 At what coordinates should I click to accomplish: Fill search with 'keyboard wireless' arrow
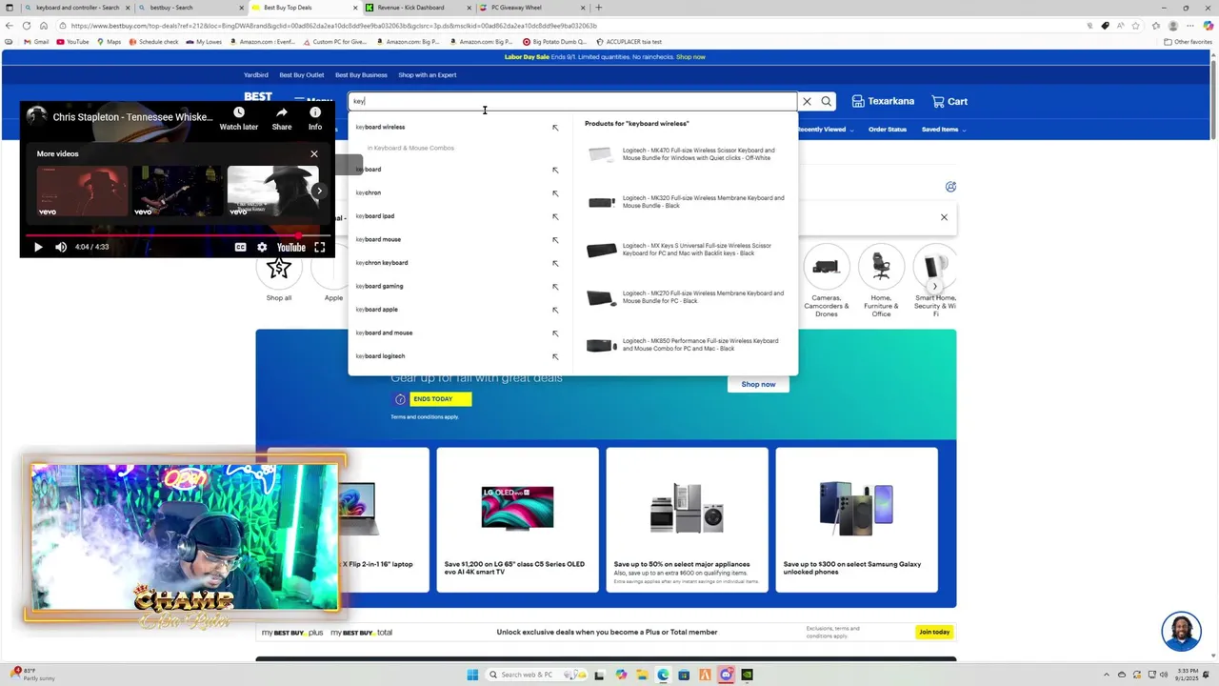(x=555, y=128)
